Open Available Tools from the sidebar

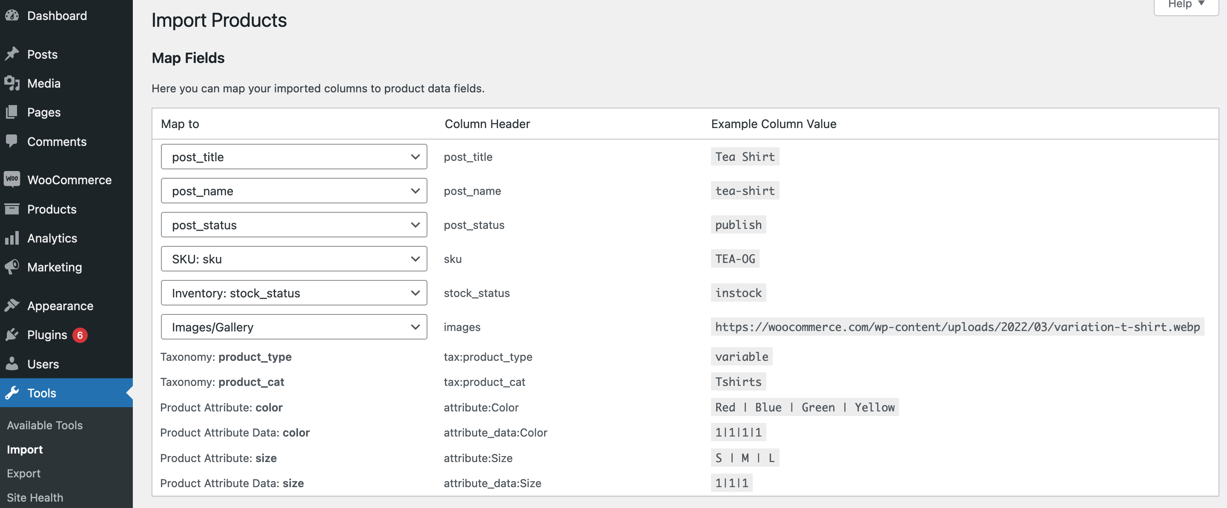[45, 425]
